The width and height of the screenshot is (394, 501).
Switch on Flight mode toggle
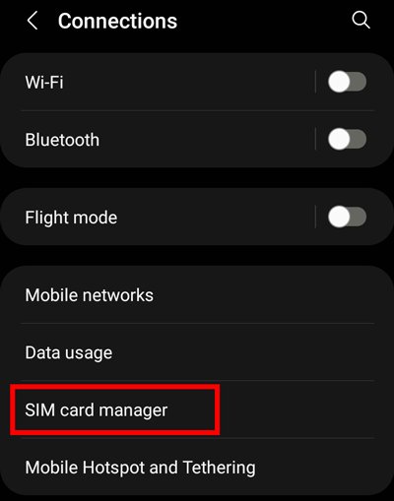(x=348, y=217)
